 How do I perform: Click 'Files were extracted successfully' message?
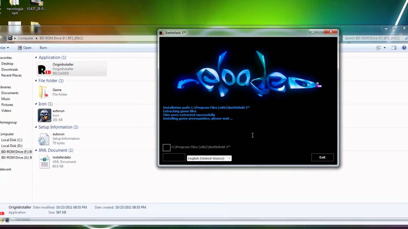(x=189, y=115)
